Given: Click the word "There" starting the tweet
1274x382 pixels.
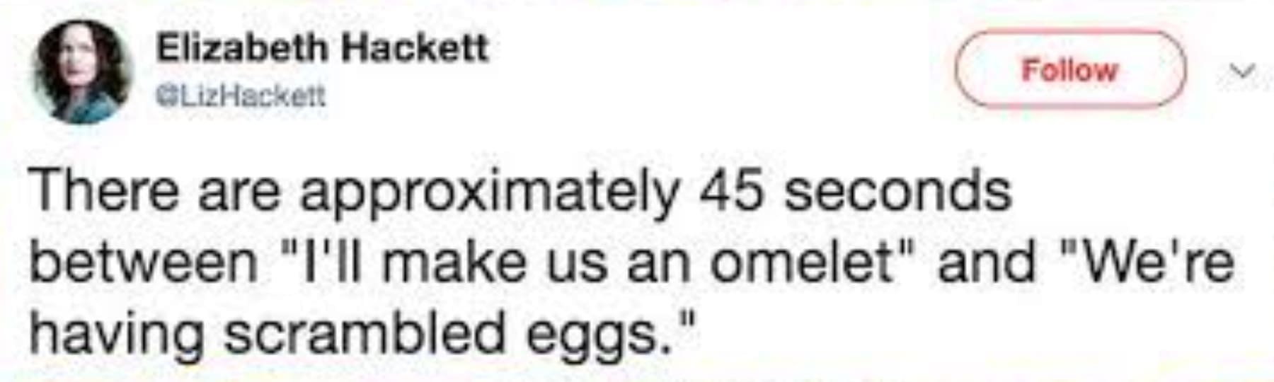Looking at the screenshot, I should click(103, 191).
